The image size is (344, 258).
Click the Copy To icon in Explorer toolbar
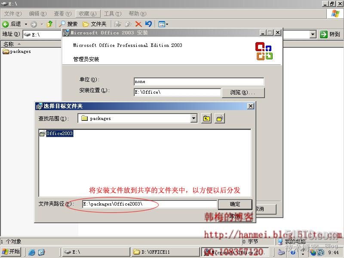(128, 24)
